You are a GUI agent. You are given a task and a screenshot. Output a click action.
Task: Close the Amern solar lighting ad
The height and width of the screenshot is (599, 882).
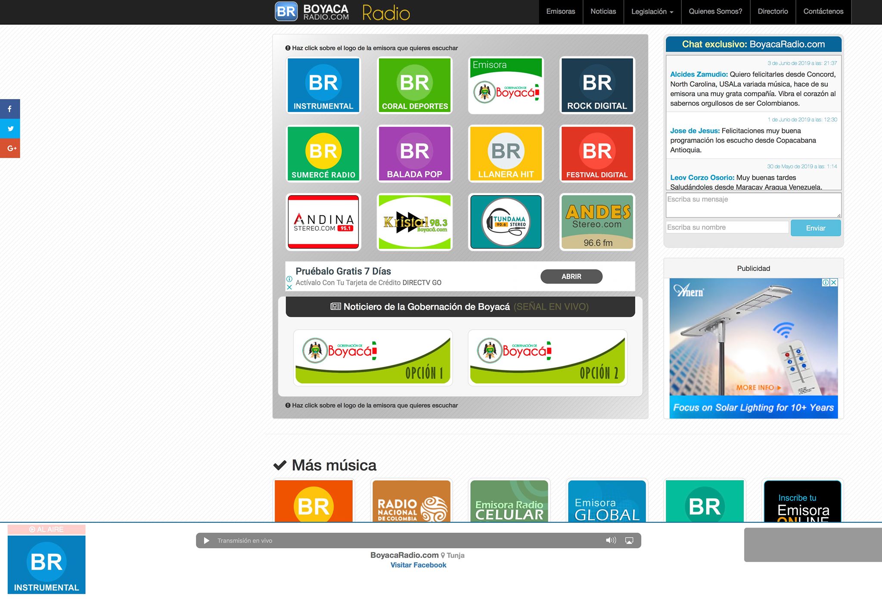coord(834,282)
